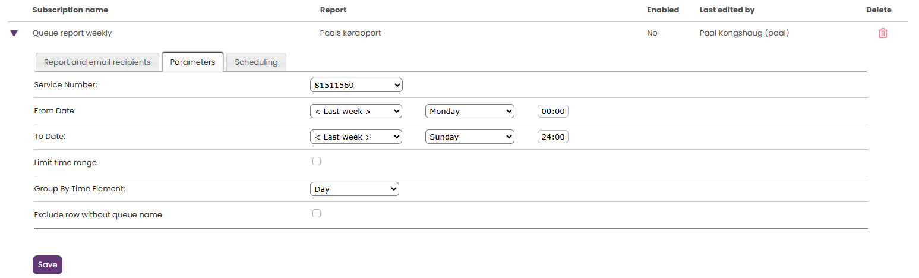Click the To Date 24:00 time field
This screenshot has width=919, height=278.
pyautogui.click(x=552, y=137)
